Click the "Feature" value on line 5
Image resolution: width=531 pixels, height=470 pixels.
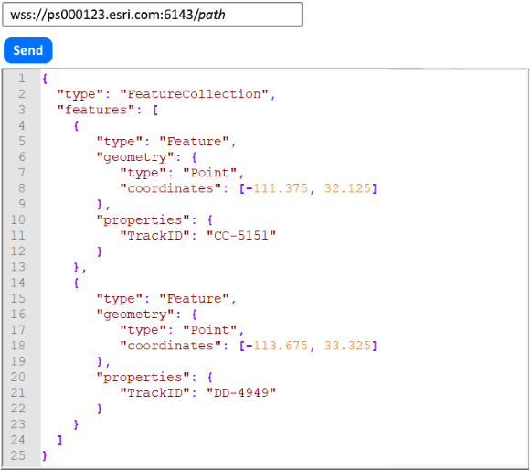point(195,142)
